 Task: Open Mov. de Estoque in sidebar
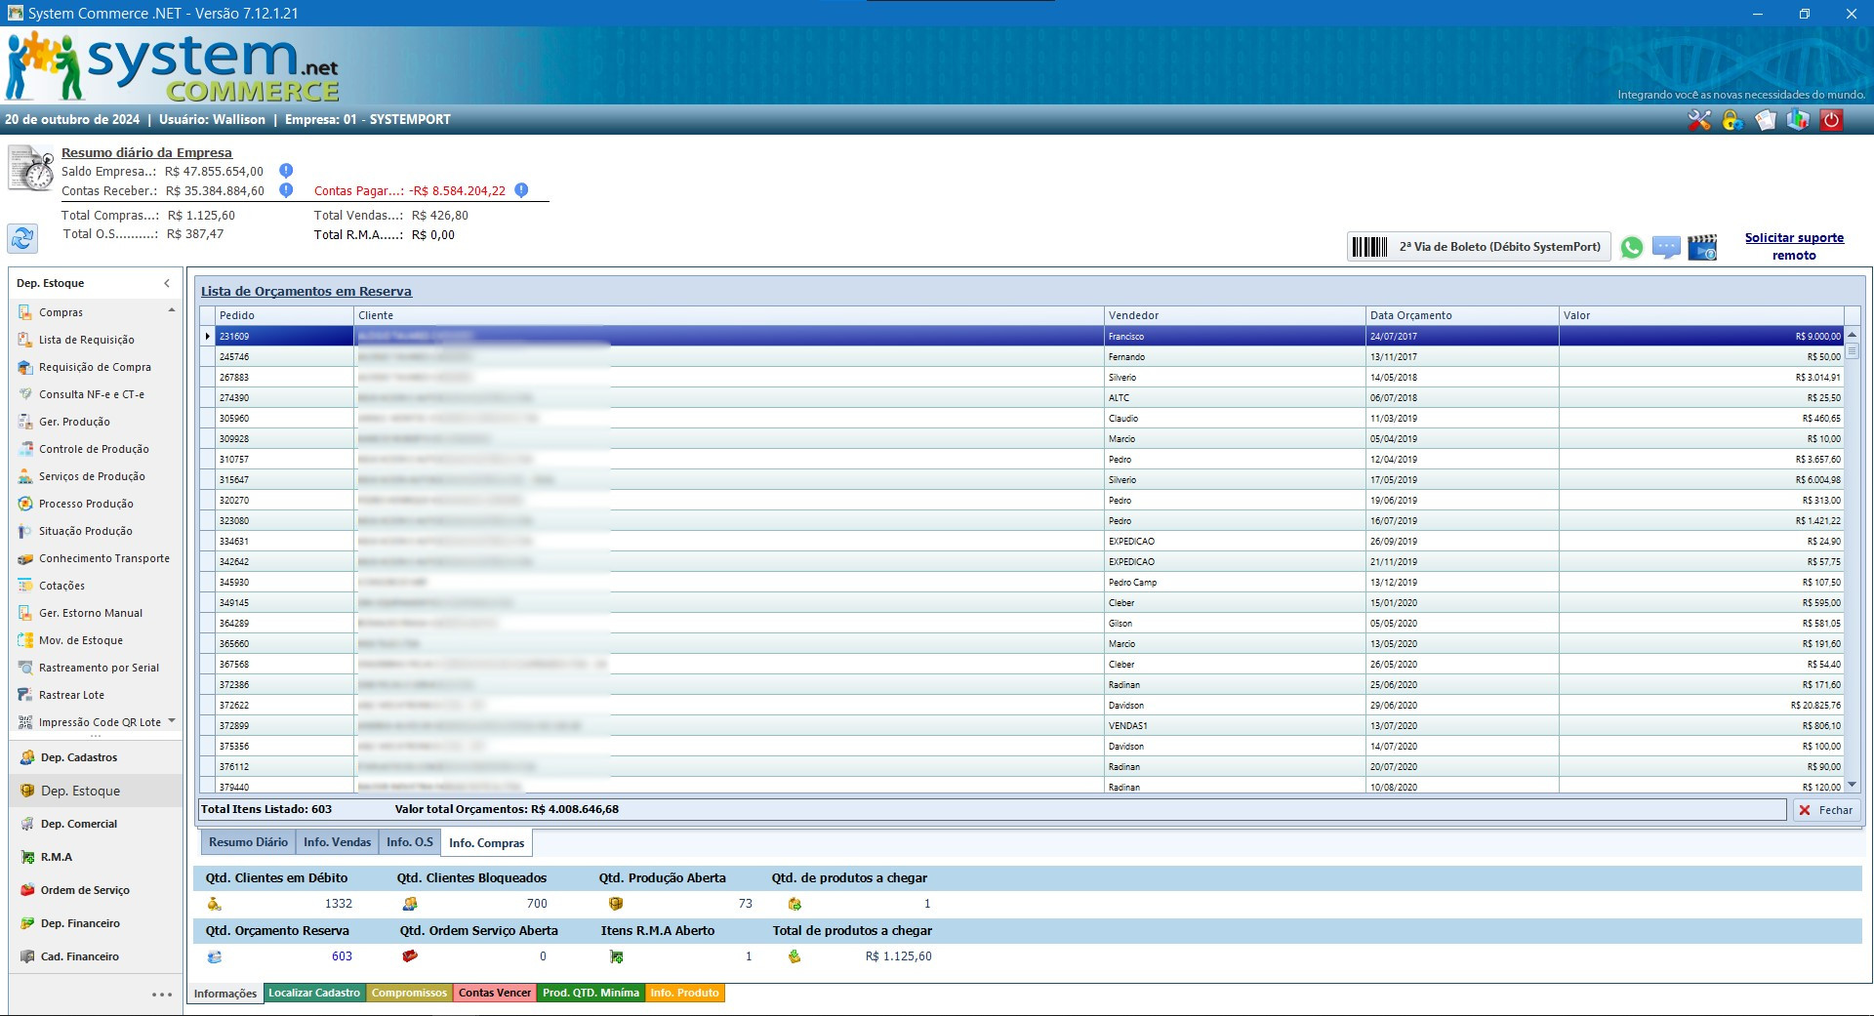[81, 640]
